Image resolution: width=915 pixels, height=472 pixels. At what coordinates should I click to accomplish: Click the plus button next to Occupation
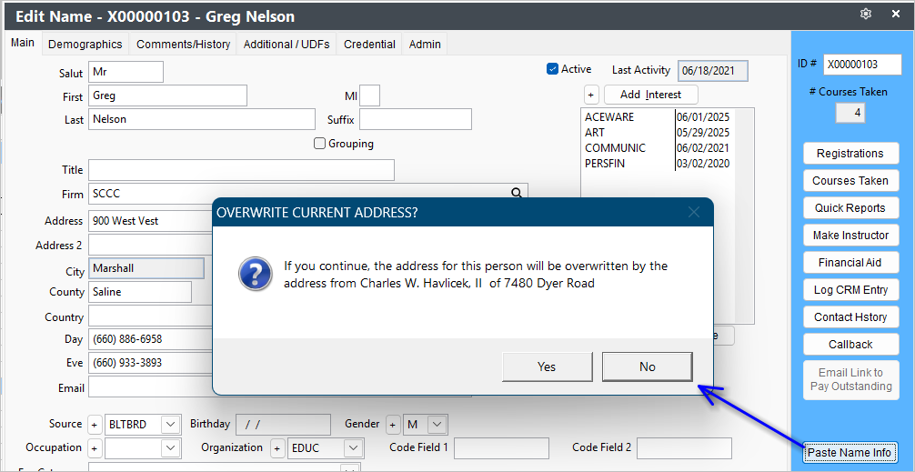(x=95, y=448)
